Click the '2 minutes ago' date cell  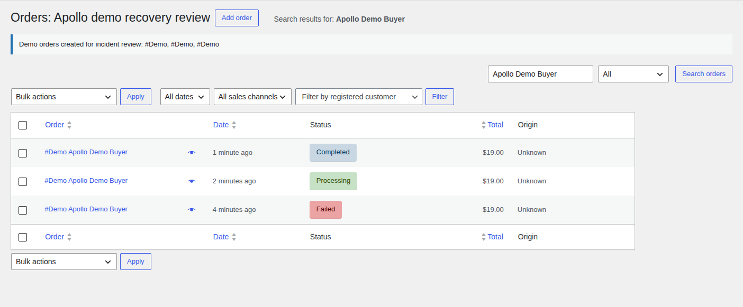tap(234, 181)
